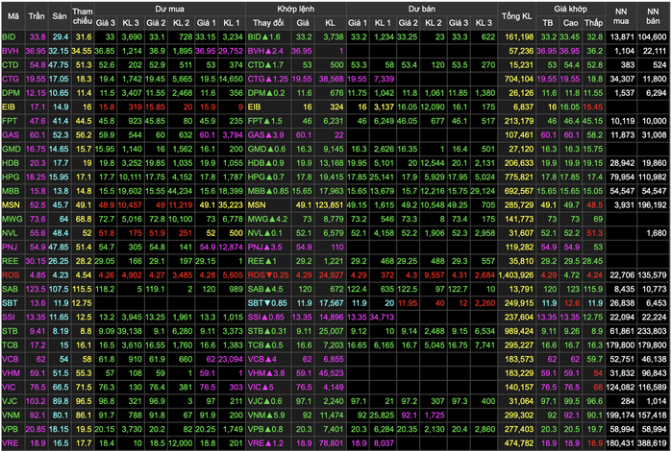Click the VIC stock code
This screenshot has height=451, width=671.
point(9,388)
